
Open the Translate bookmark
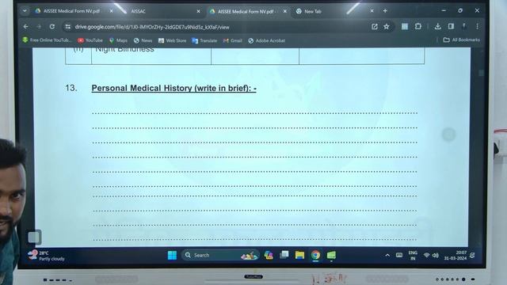204,40
